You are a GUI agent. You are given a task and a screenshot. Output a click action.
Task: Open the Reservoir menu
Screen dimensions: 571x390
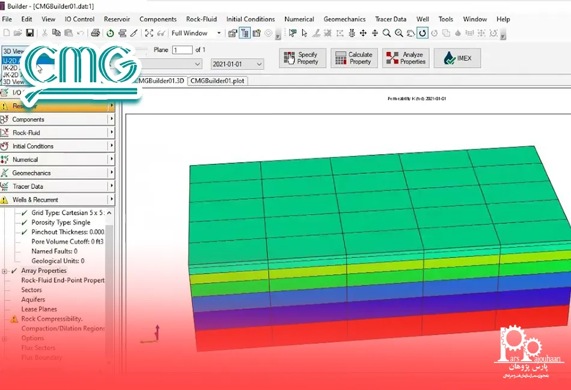pyautogui.click(x=117, y=19)
